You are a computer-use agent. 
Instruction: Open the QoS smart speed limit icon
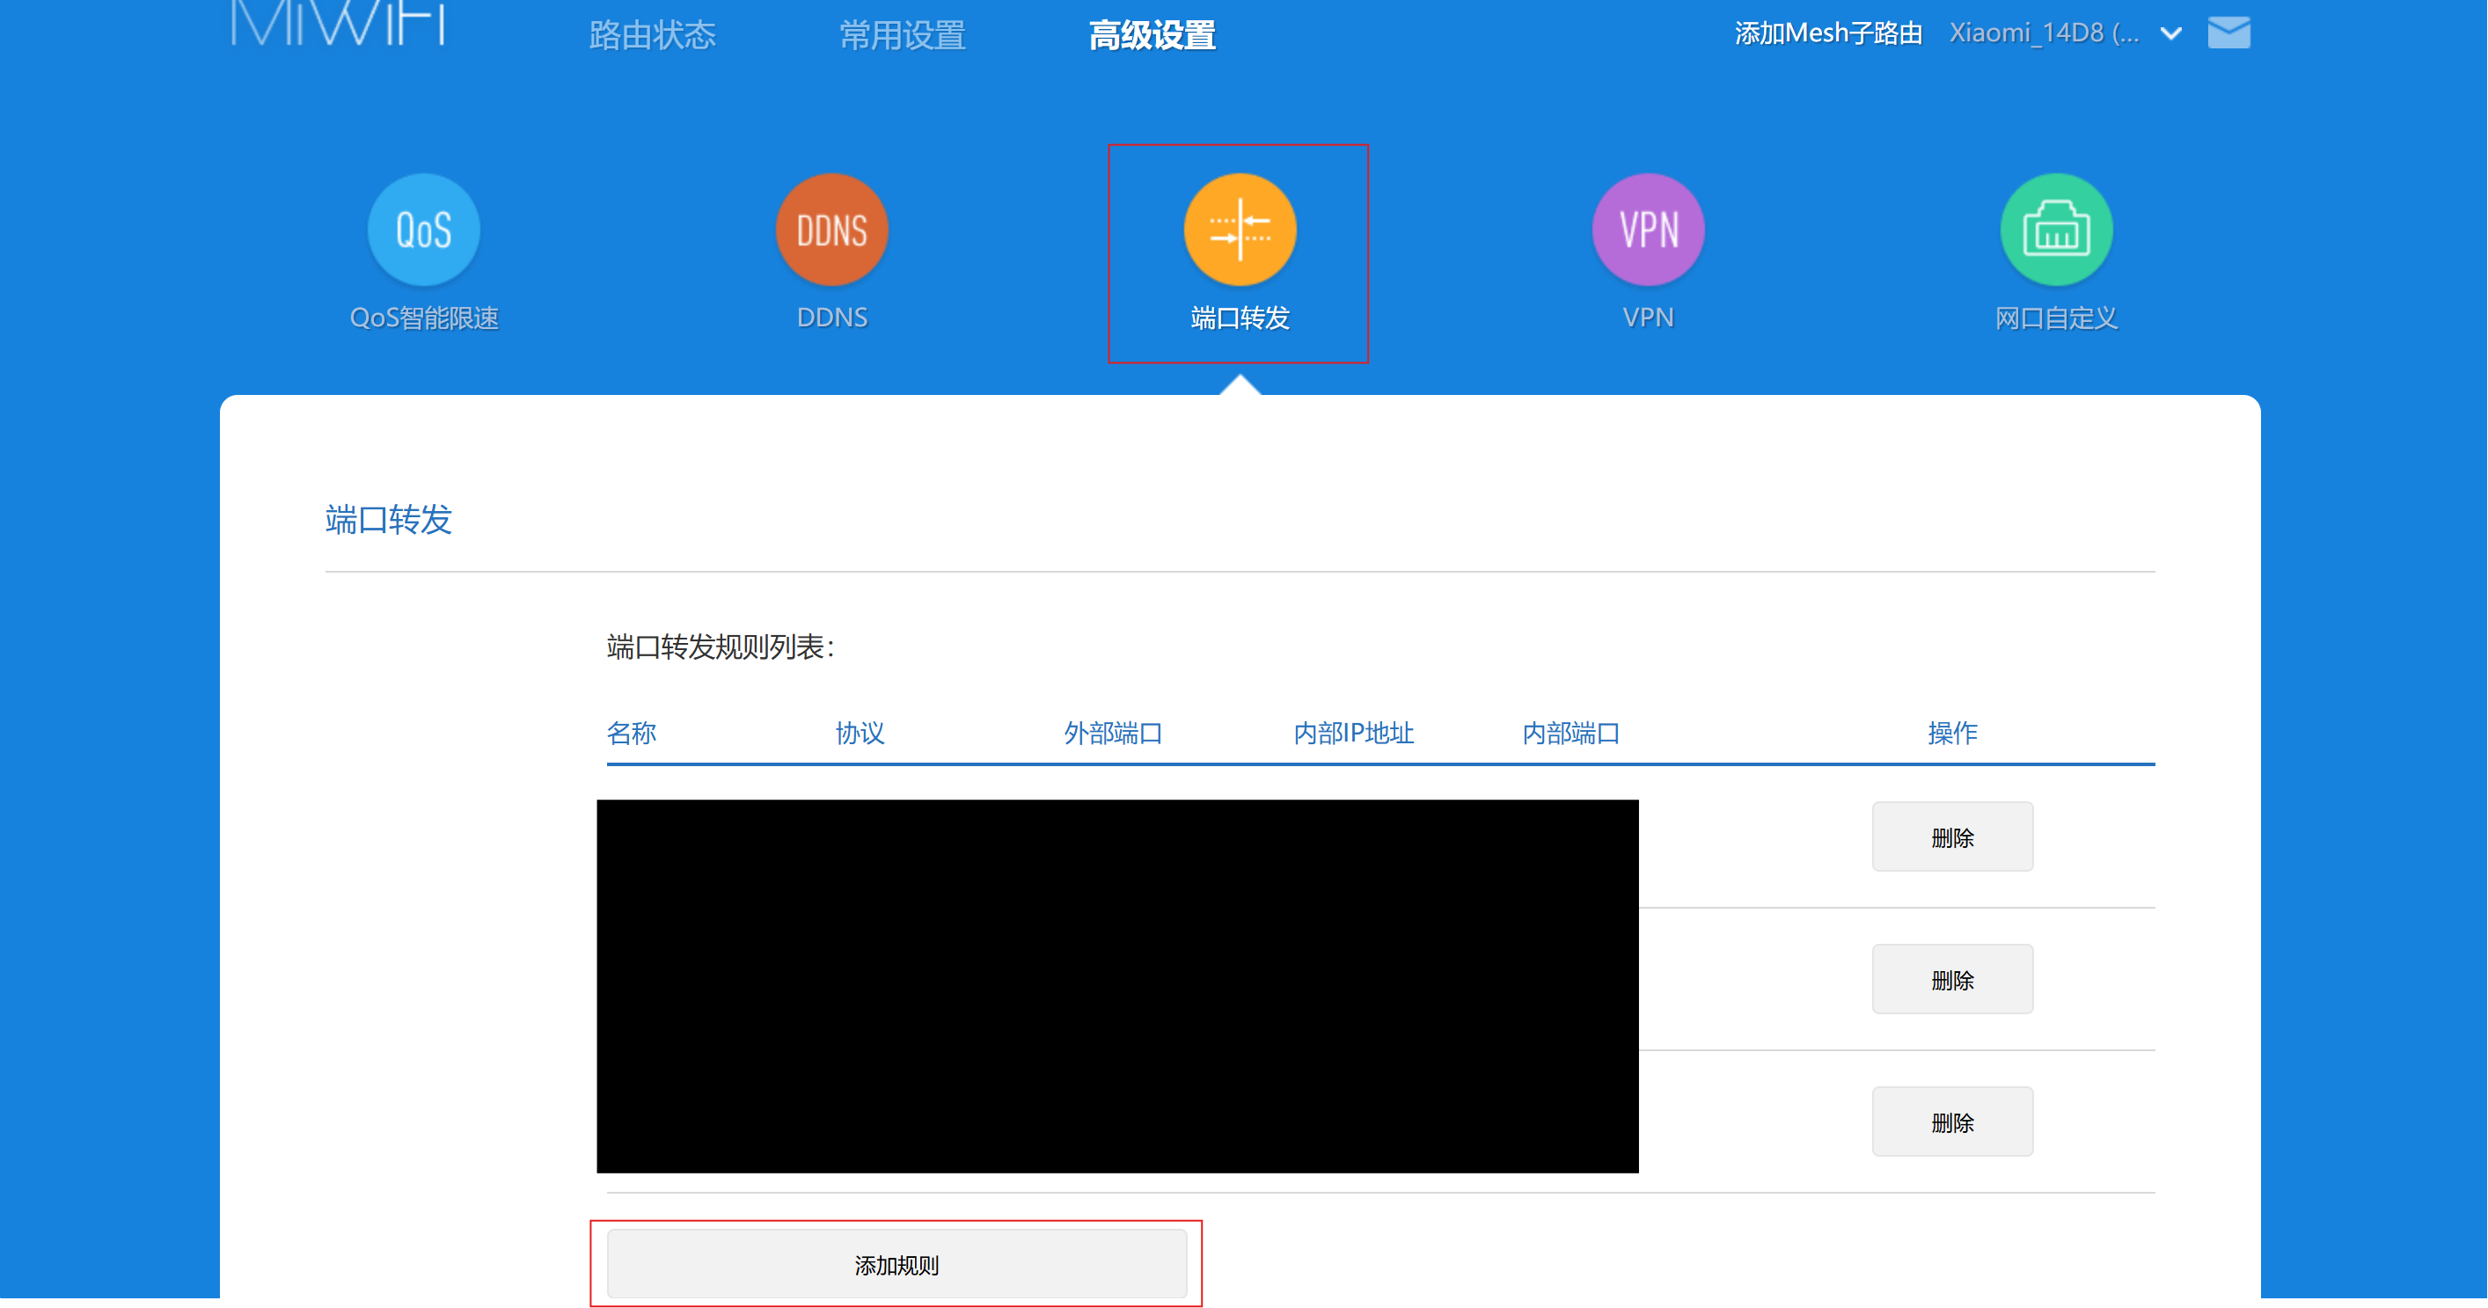tap(423, 230)
